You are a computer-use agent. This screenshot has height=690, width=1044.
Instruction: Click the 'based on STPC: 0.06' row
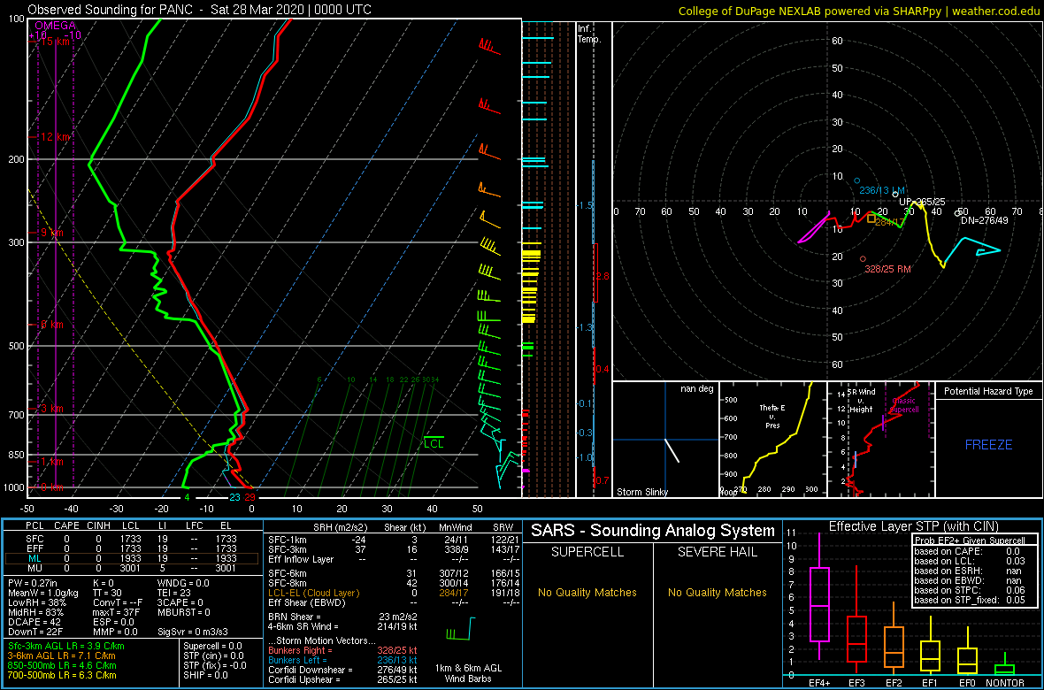969,589
